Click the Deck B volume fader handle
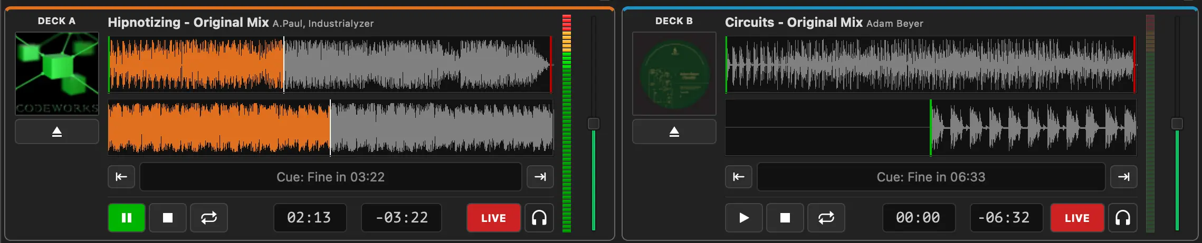This screenshot has height=243, width=1202. point(1177,124)
